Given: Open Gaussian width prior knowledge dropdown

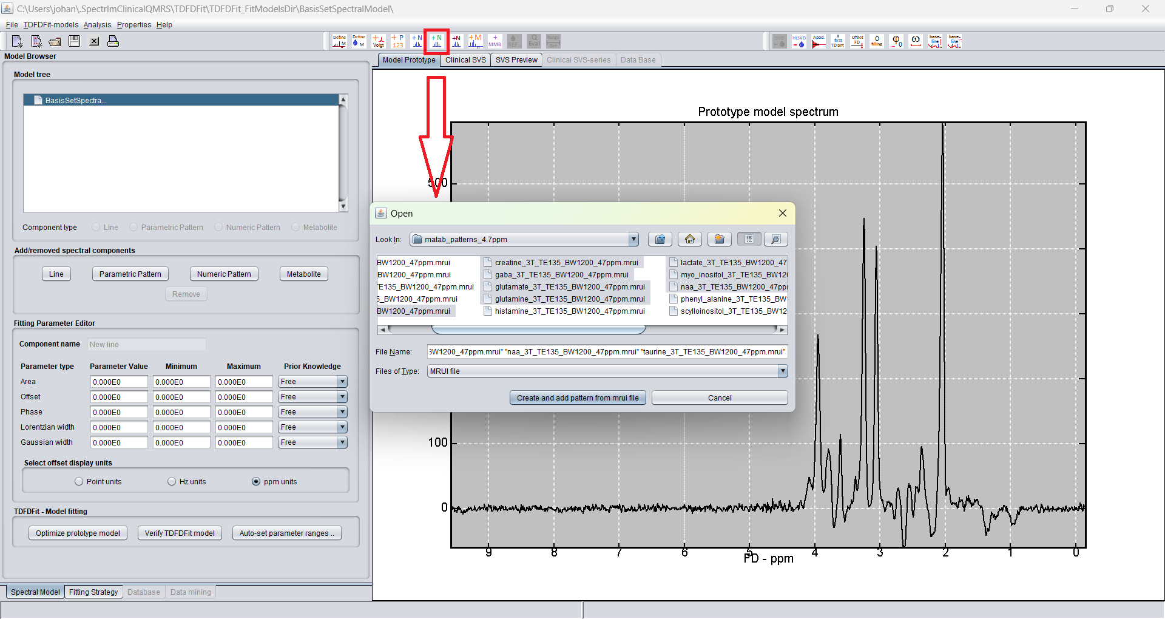Looking at the screenshot, I should 342,442.
